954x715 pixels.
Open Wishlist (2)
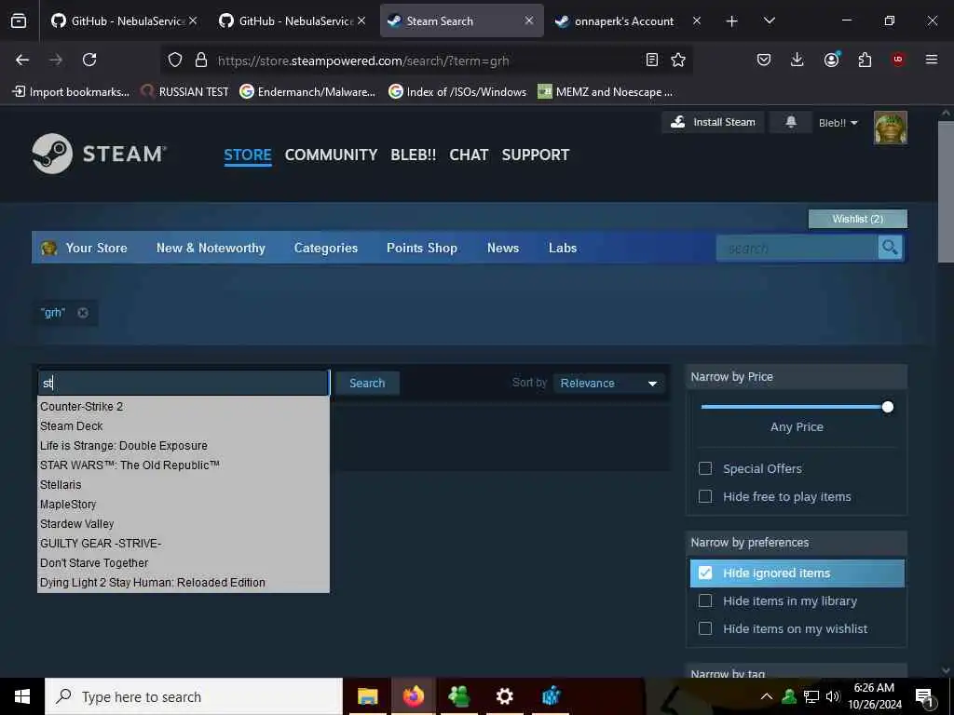click(857, 219)
